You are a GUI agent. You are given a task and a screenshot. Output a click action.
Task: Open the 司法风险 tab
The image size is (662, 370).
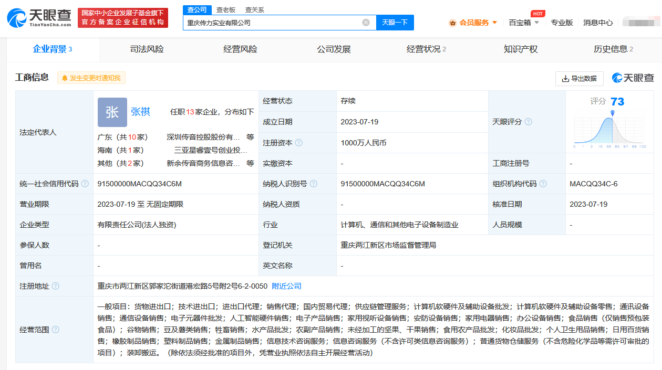click(147, 49)
